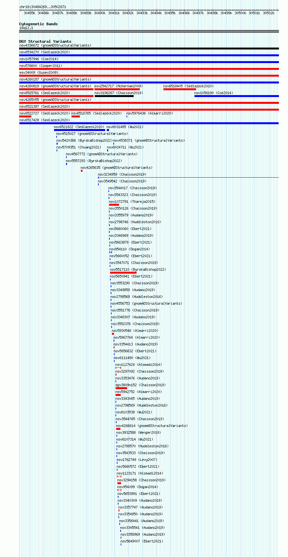Screen dimensions: 288x557
Task: Select the Cytogenetic Bands track title
Action: tap(39, 24)
